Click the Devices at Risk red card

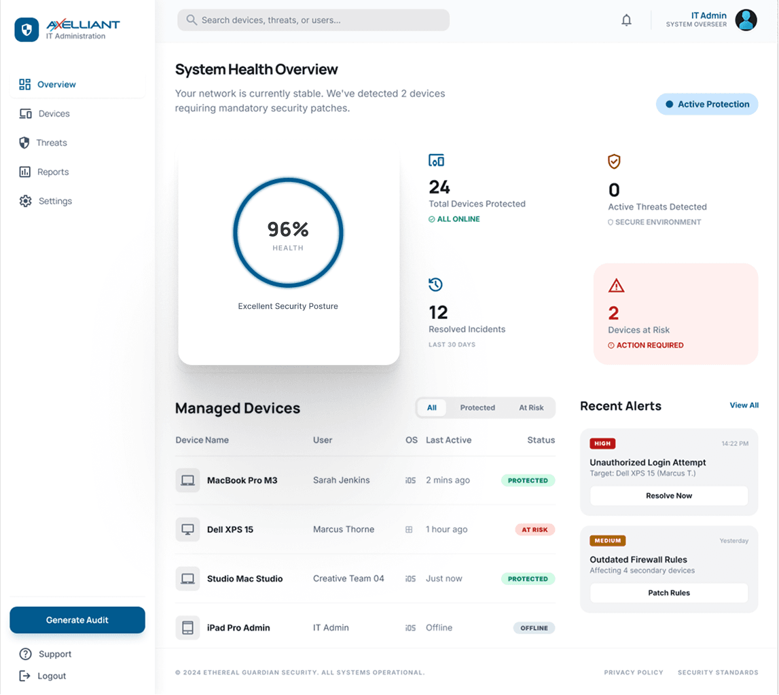point(676,314)
